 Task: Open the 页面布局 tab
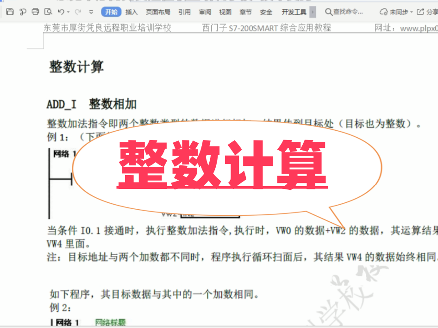[158, 12]
